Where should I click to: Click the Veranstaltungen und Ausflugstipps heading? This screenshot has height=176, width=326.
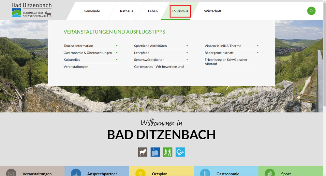coord(114,32)
